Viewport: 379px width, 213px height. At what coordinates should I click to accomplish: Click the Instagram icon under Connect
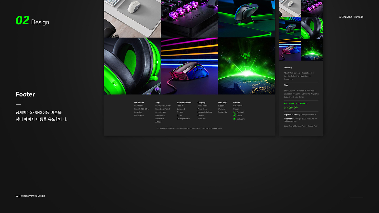[235, 119]
